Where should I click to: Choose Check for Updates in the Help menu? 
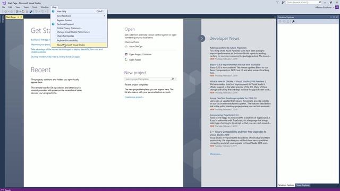click(x=79, y=36)
